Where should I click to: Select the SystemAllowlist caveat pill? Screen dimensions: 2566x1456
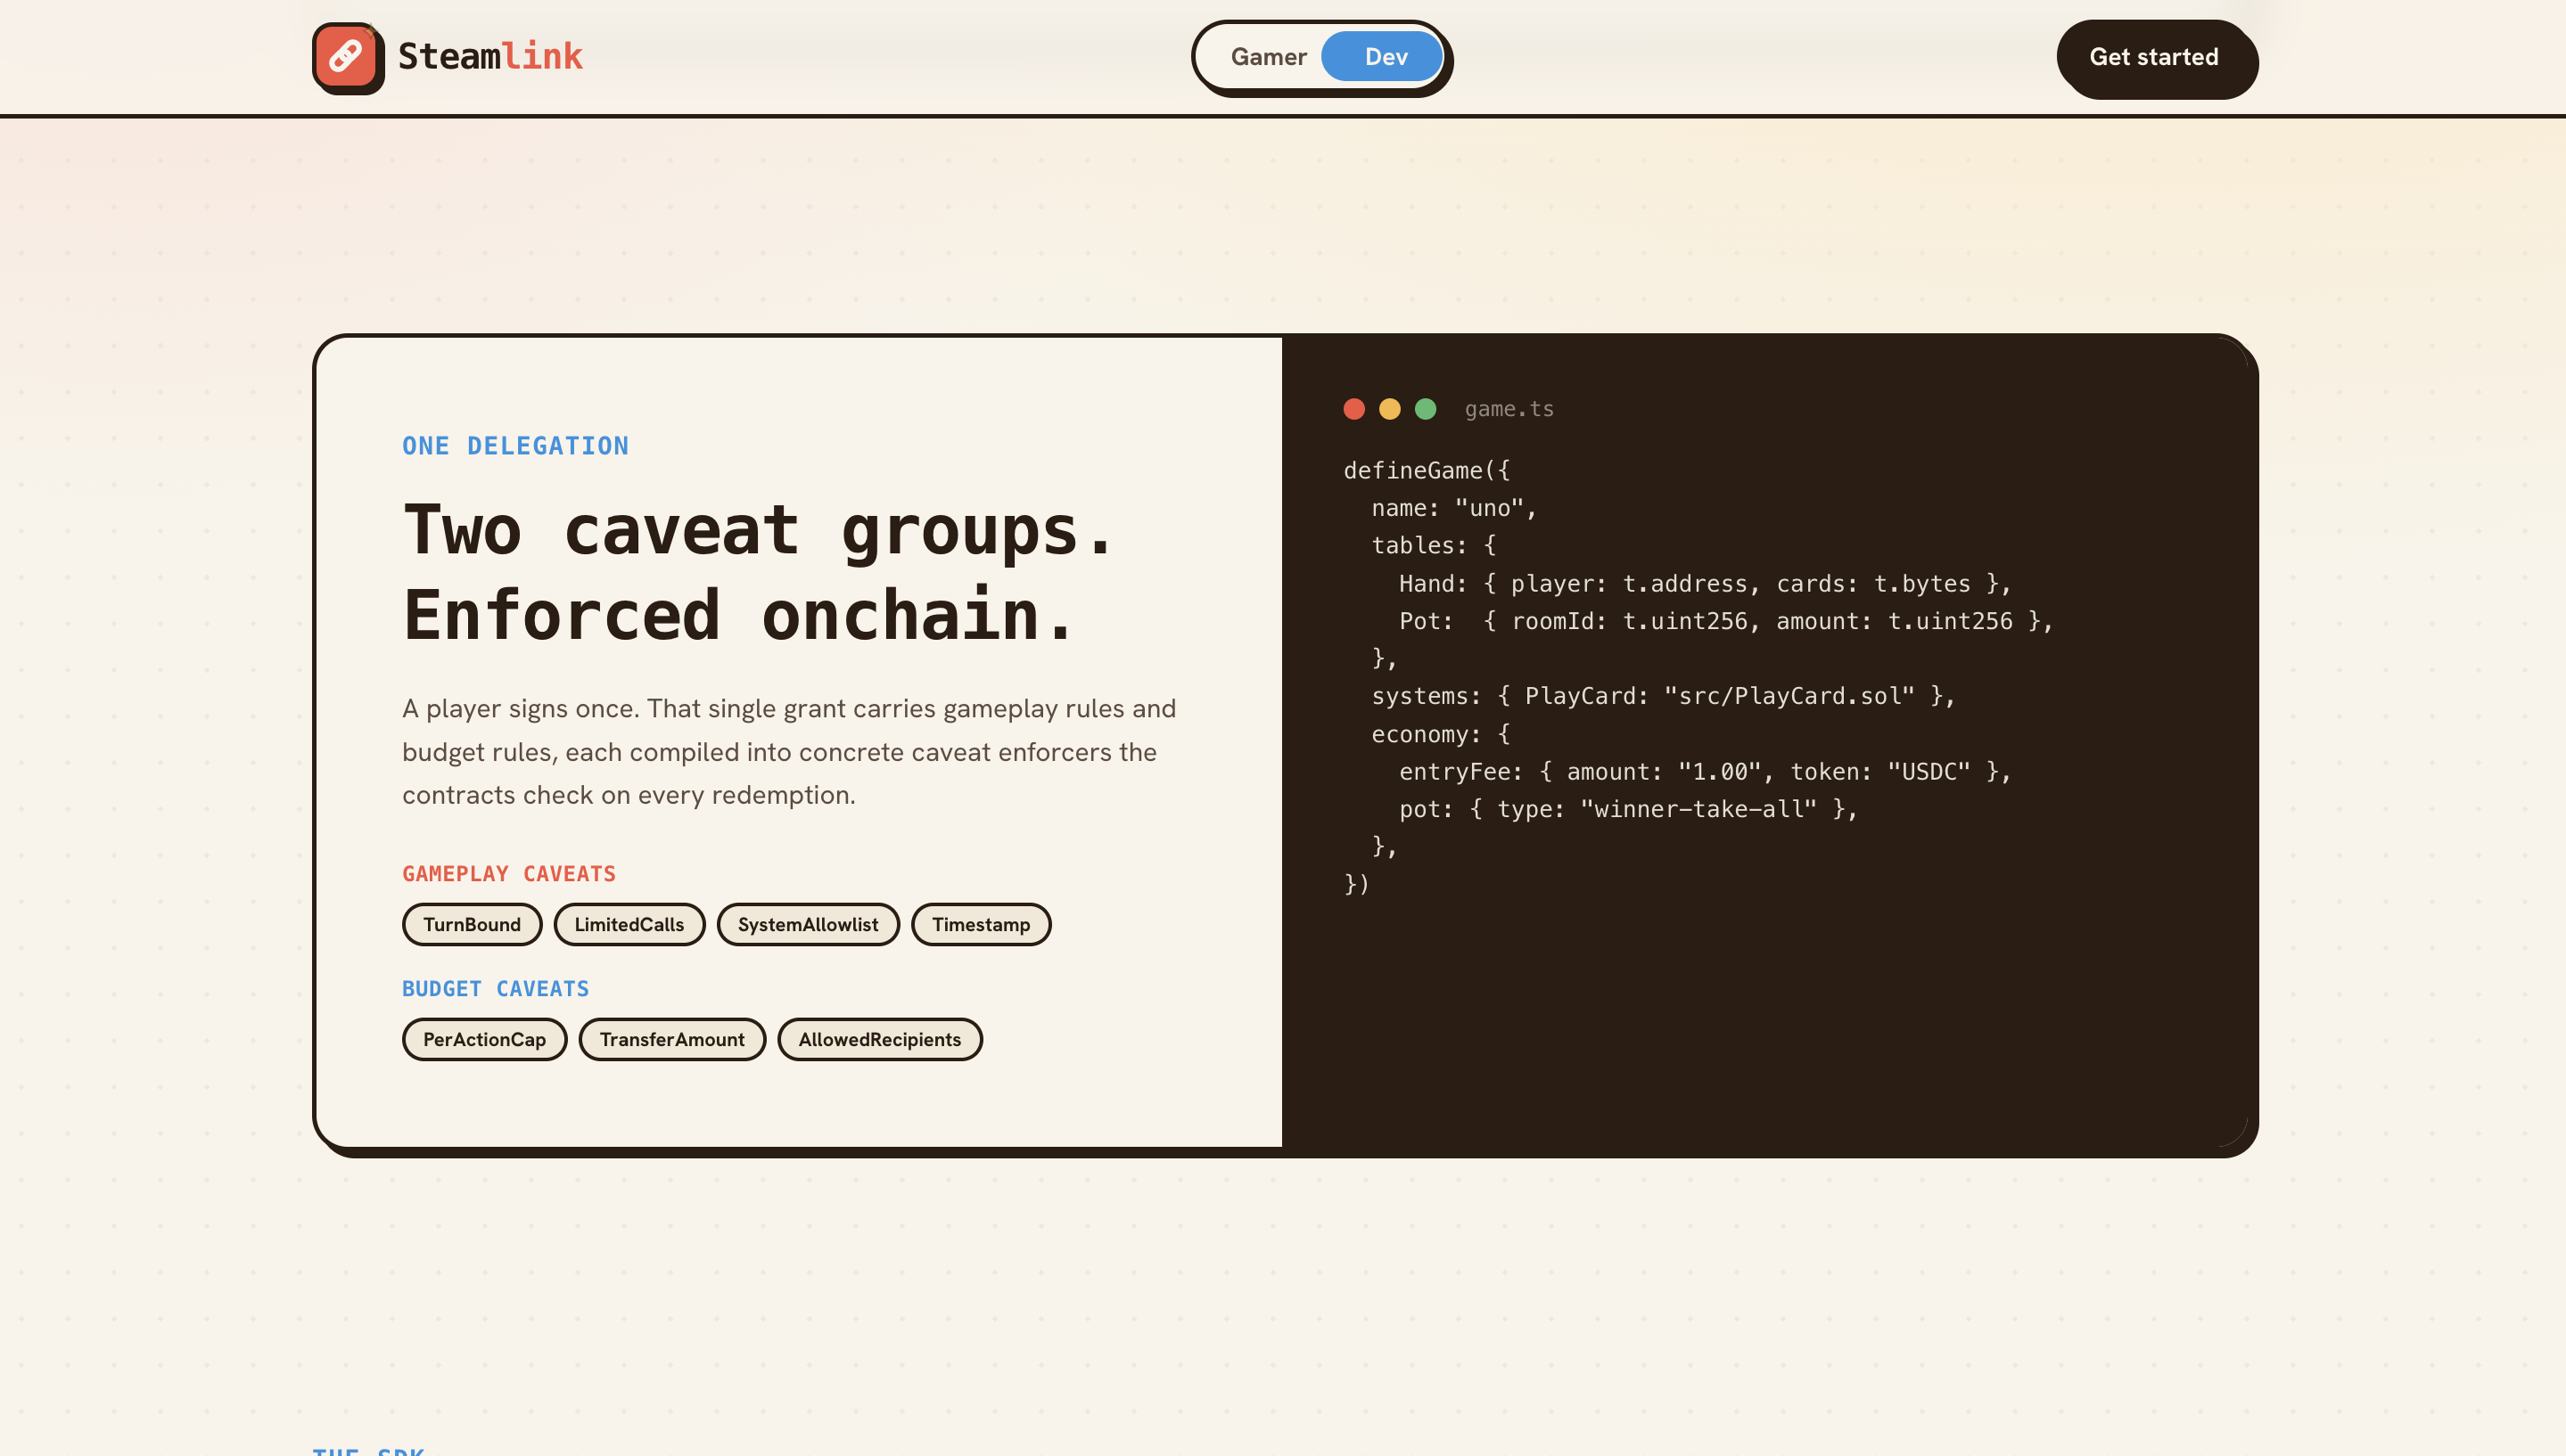click(x=809, y=924)
